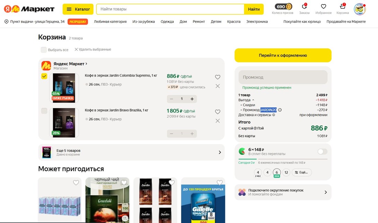
Task: Click the 'Продавайте на Маркете' link
Action: tap(346, 21)
